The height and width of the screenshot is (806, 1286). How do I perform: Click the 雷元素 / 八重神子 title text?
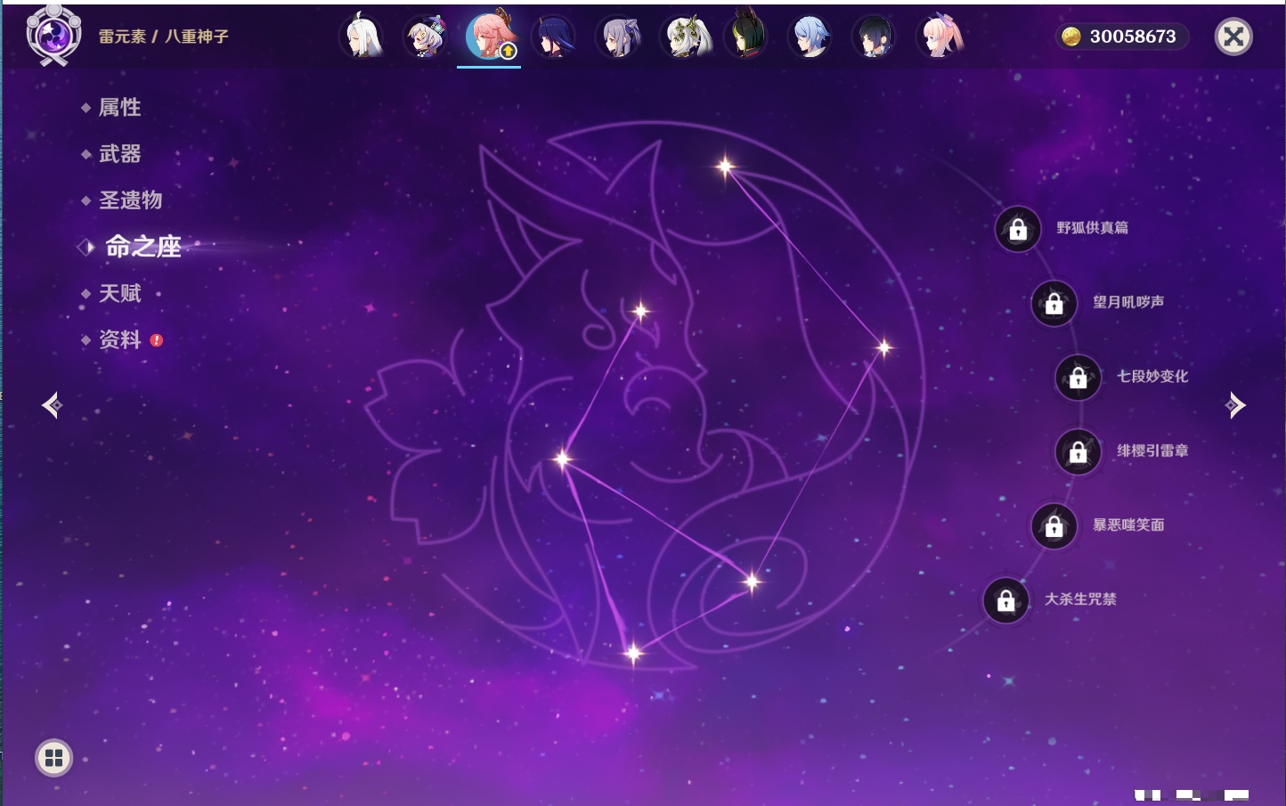[164, 37]
